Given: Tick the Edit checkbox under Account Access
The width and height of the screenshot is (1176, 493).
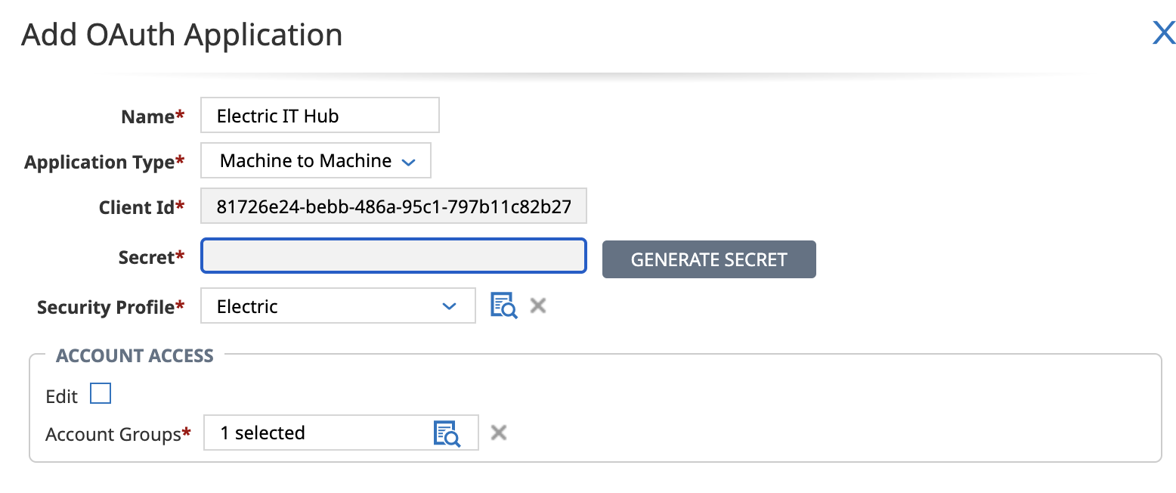Looking at the screenshot, I should [x=101, y=394].
